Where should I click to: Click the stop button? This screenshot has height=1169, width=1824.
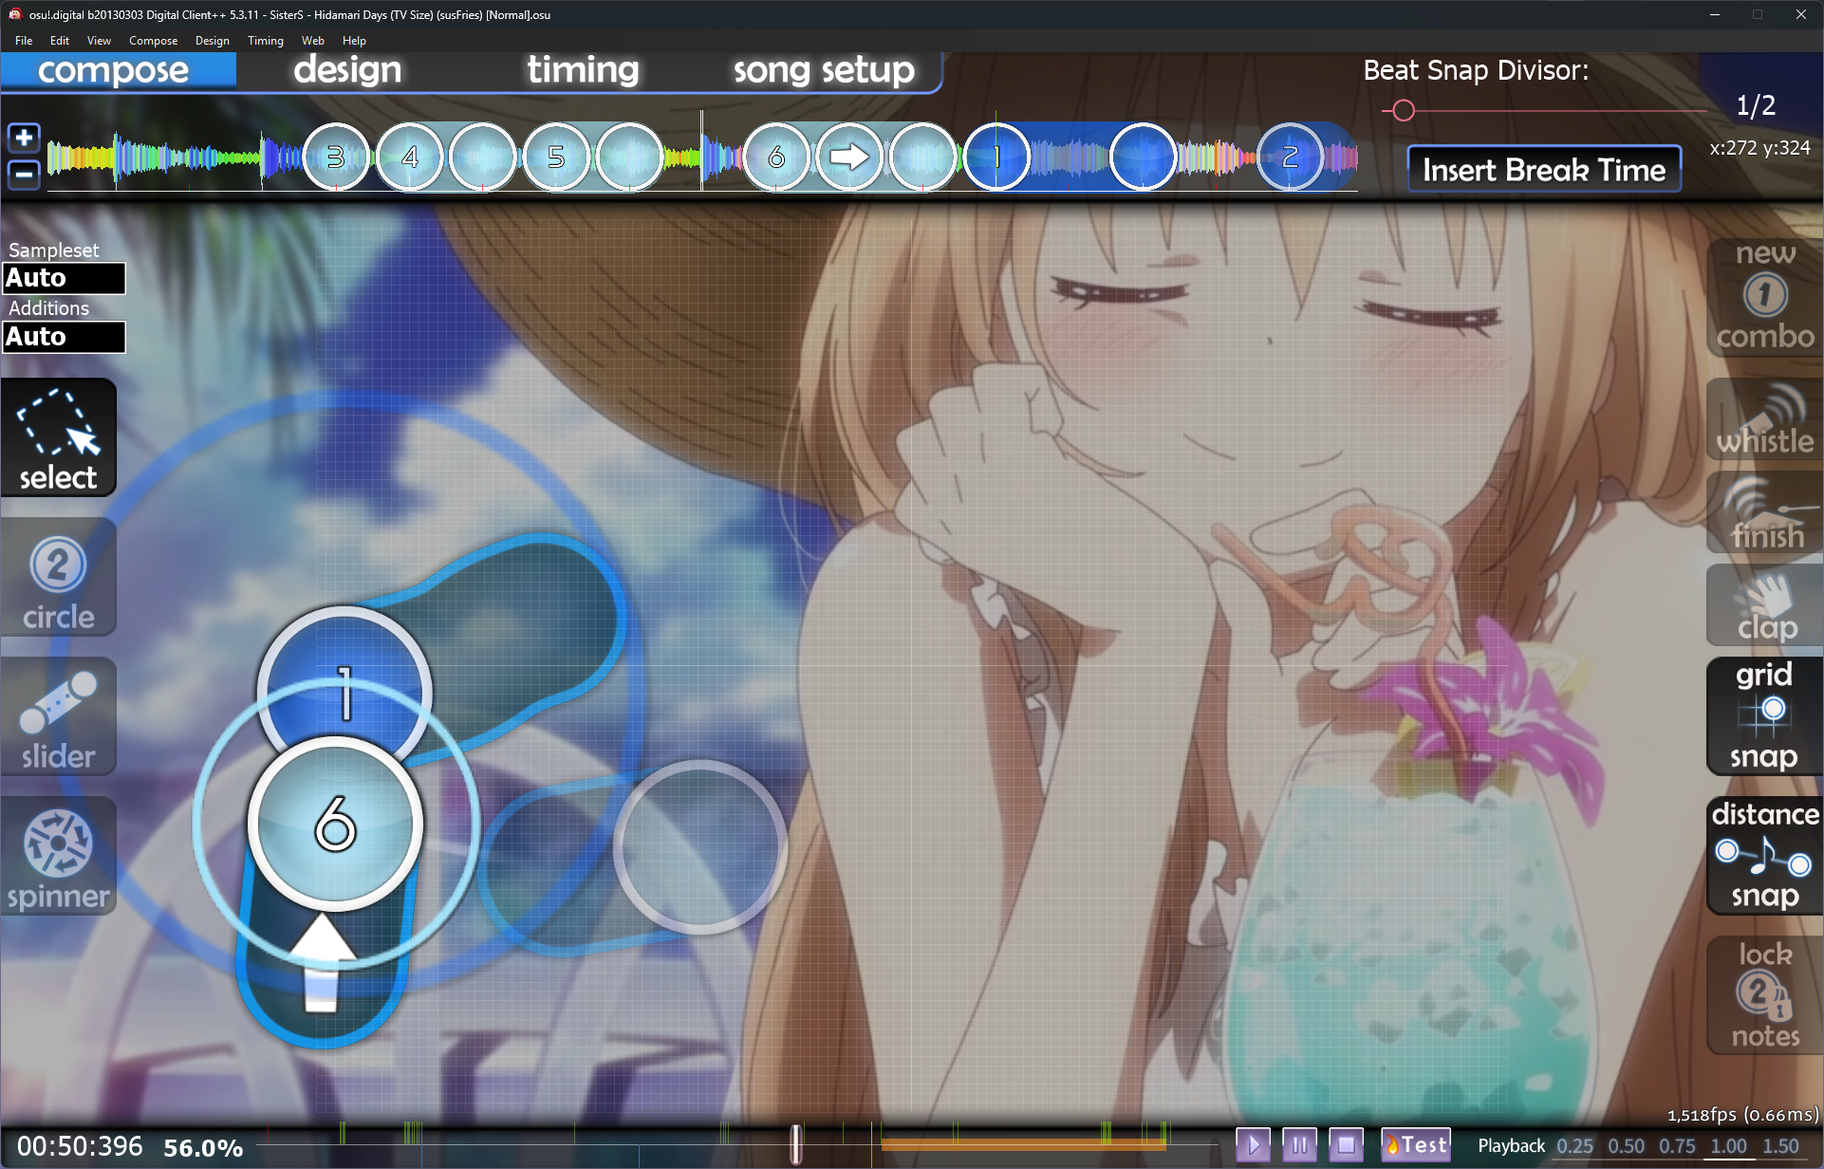[1346, 1145]
